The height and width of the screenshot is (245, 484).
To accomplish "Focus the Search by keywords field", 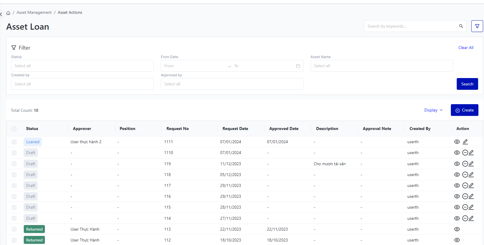I will click(x=411, y=26).
